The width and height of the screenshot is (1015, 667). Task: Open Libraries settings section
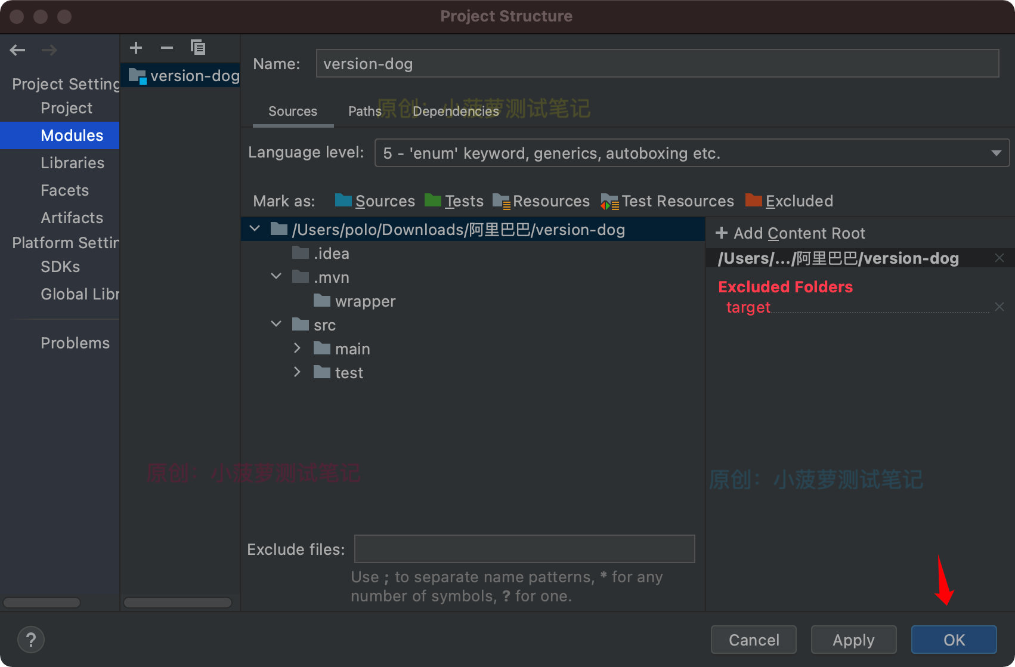(x=72, y=163)
